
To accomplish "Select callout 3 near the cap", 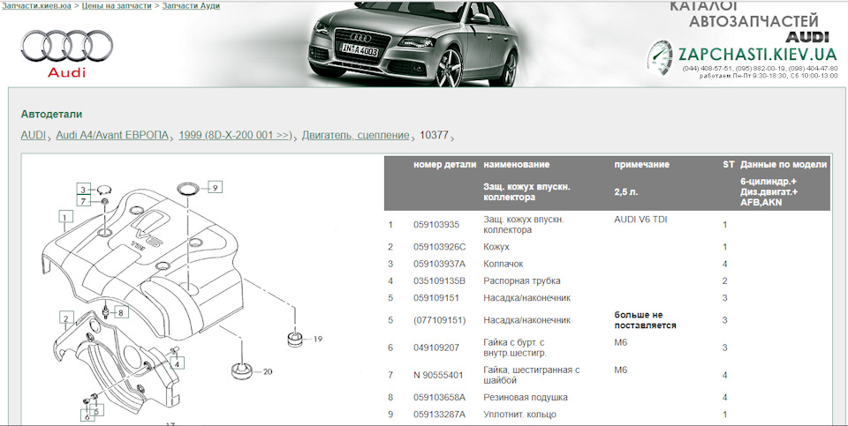I will [x=83, y=190].
